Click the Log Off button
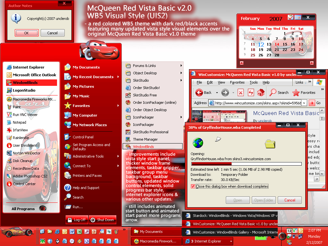 click(77, 220)
